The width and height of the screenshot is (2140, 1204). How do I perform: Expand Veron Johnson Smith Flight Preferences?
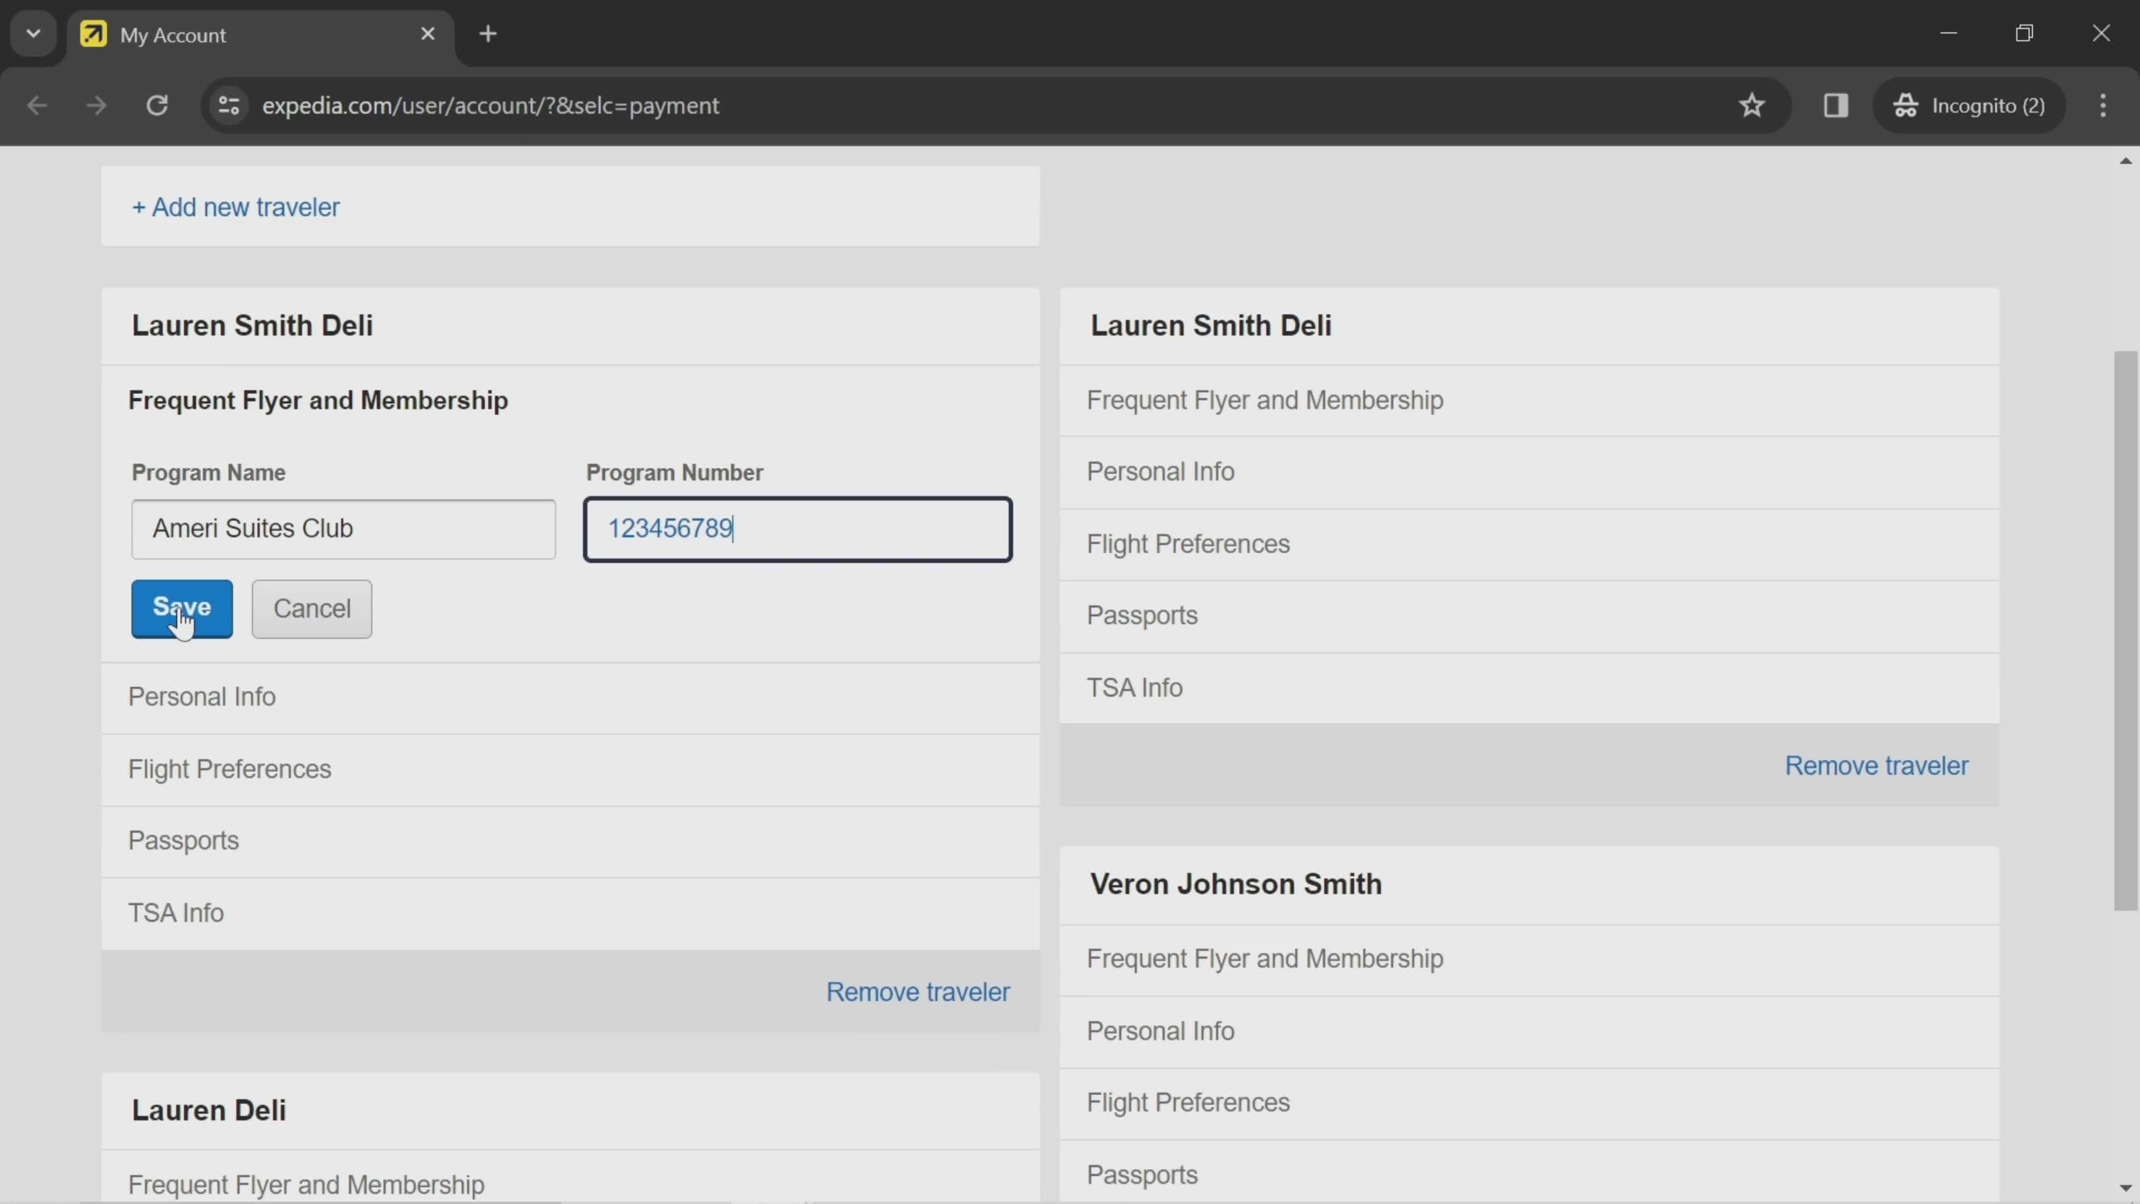coord(1529,1103)
